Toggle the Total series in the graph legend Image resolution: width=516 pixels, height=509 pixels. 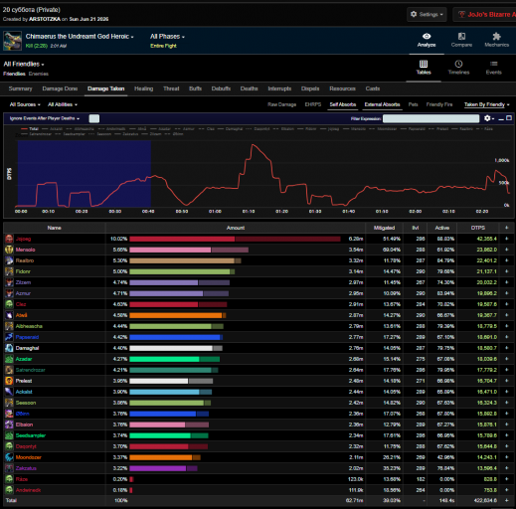point(30,128)
